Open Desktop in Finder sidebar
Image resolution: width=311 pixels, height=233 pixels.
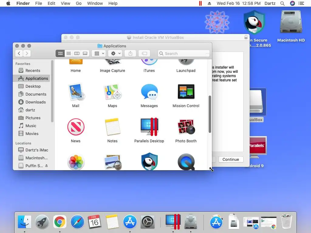point(32,86)
